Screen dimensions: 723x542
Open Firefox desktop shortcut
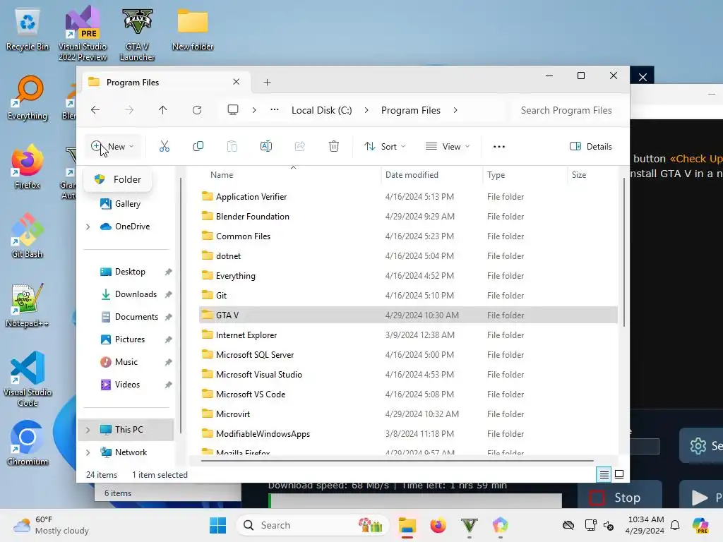coord(28,167)
